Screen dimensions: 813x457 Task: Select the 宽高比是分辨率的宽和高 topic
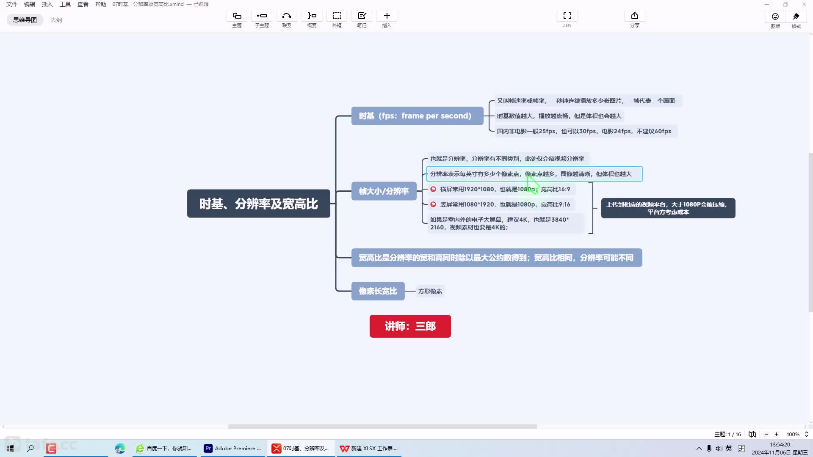tap(496, 258)
